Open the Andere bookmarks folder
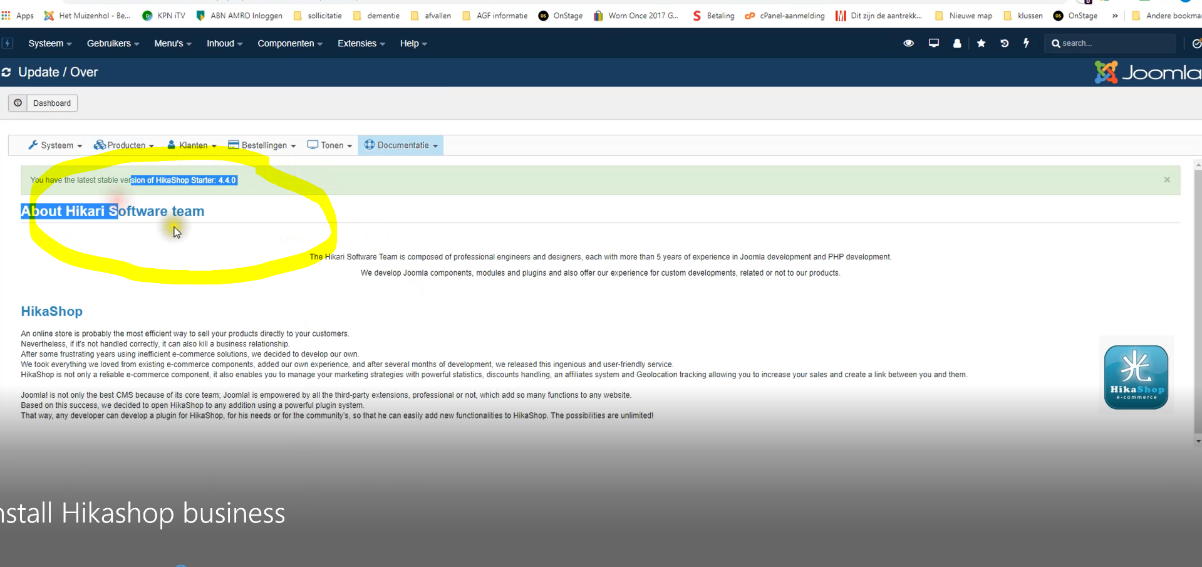 (x=1166, y=16)
